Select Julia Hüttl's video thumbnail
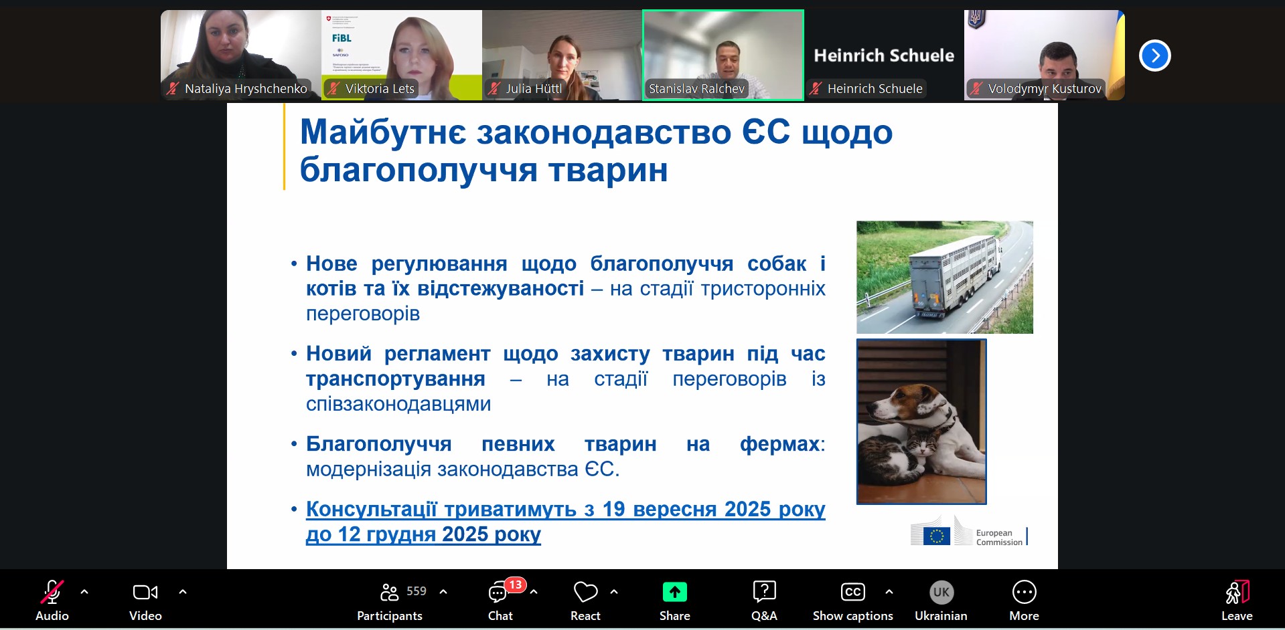Image resolution: width=1285 pixels, height=630 pixels. point(562,55)
